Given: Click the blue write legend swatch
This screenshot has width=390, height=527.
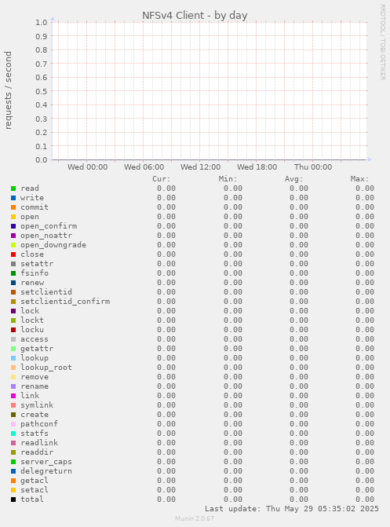Looking at the screenshot, I should [13, 198].
